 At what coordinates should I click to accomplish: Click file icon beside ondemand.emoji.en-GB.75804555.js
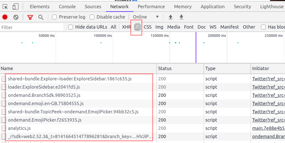tap(4, 104)
